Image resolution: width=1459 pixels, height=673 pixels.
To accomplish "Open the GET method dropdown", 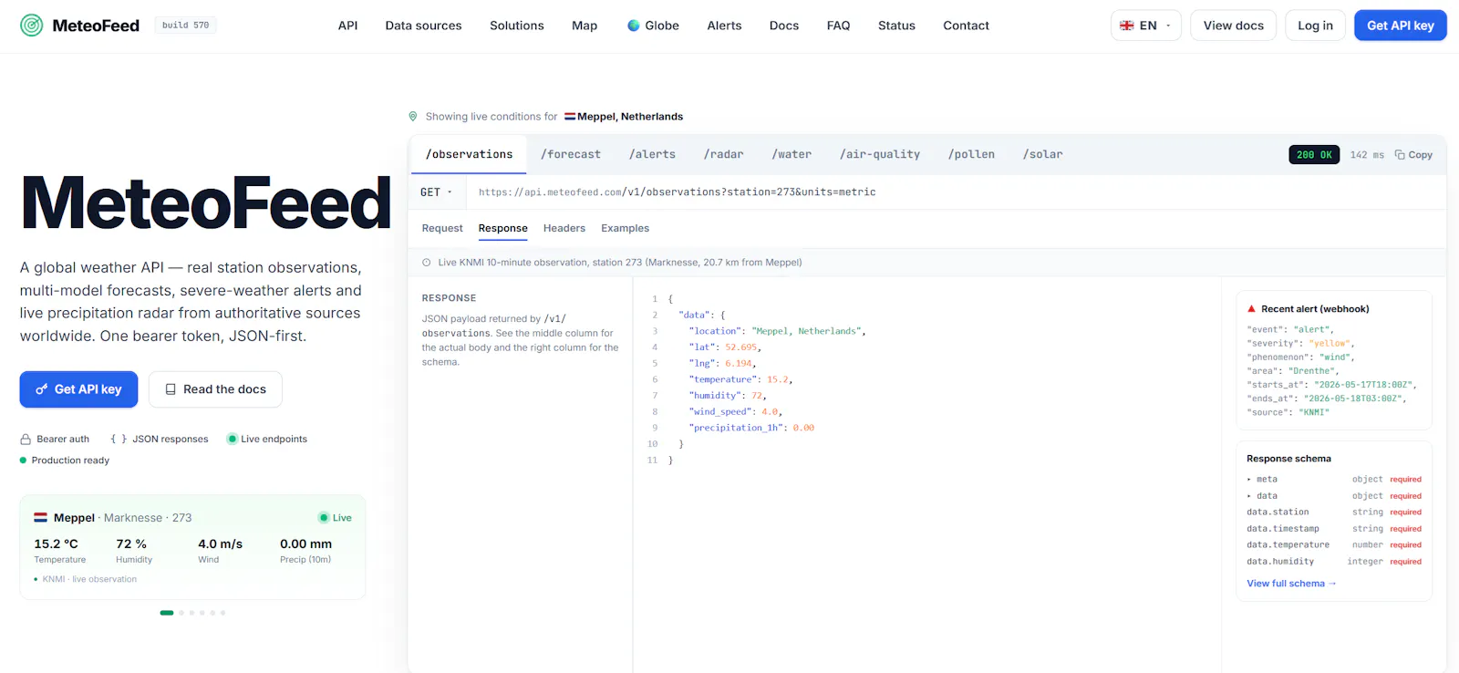I will click(x=437, y=192).
